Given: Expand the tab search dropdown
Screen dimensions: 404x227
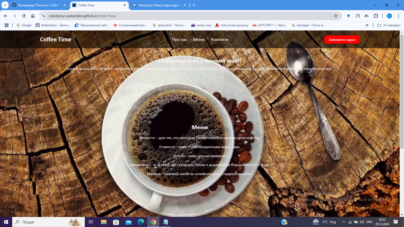Looking at the screenshot, I should tap(5, 5).
